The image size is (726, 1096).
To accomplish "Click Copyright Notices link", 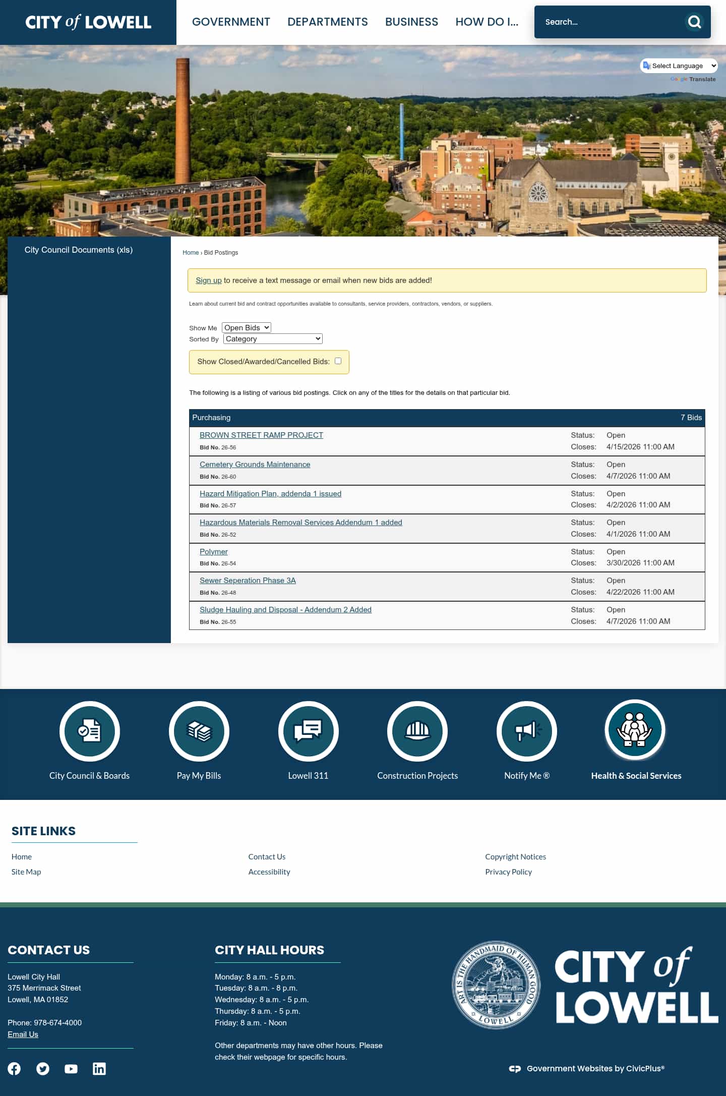I will click(515, 856).
